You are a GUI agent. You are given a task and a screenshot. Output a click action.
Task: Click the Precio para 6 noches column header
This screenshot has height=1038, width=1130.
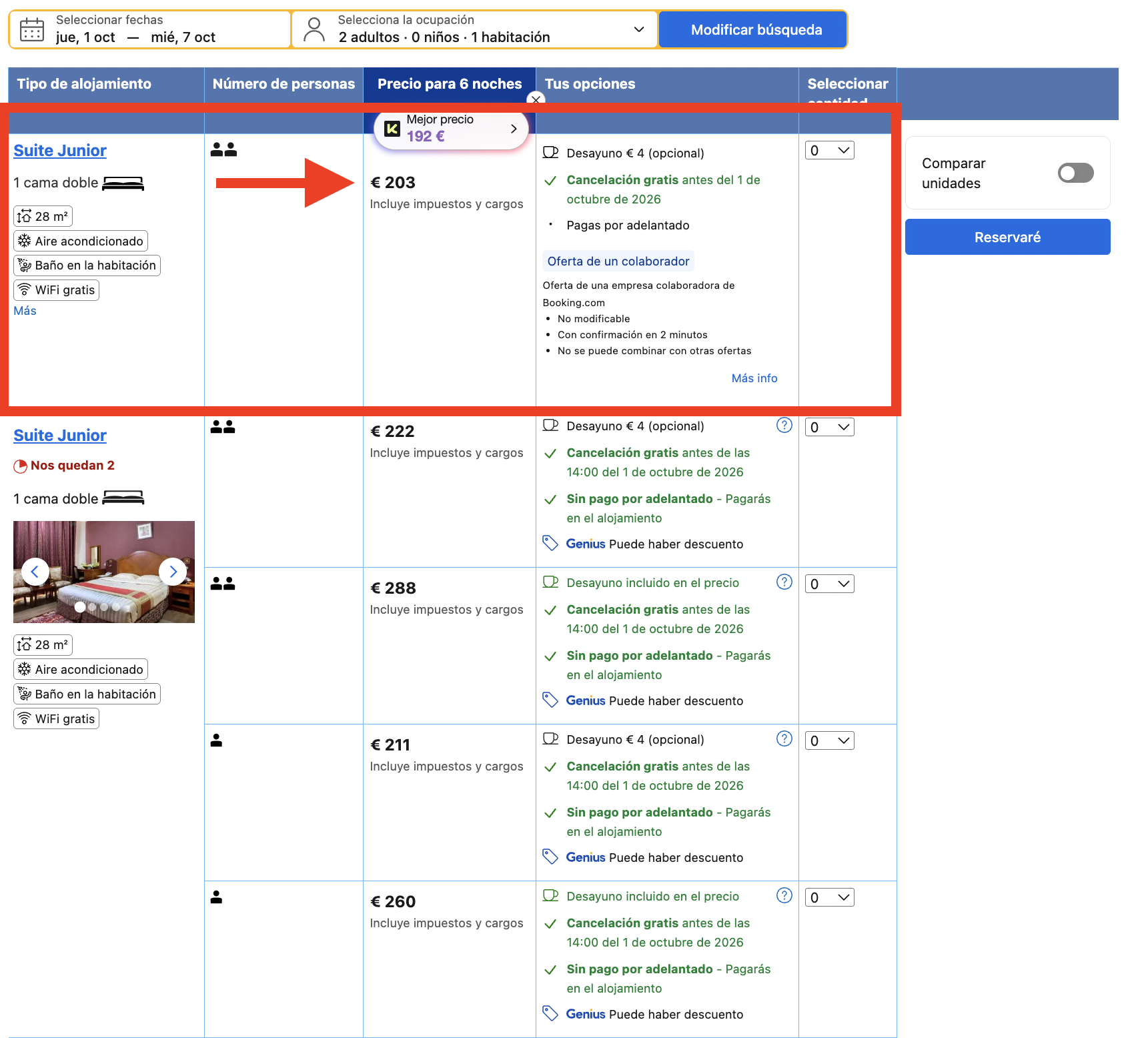pos(450,84)
